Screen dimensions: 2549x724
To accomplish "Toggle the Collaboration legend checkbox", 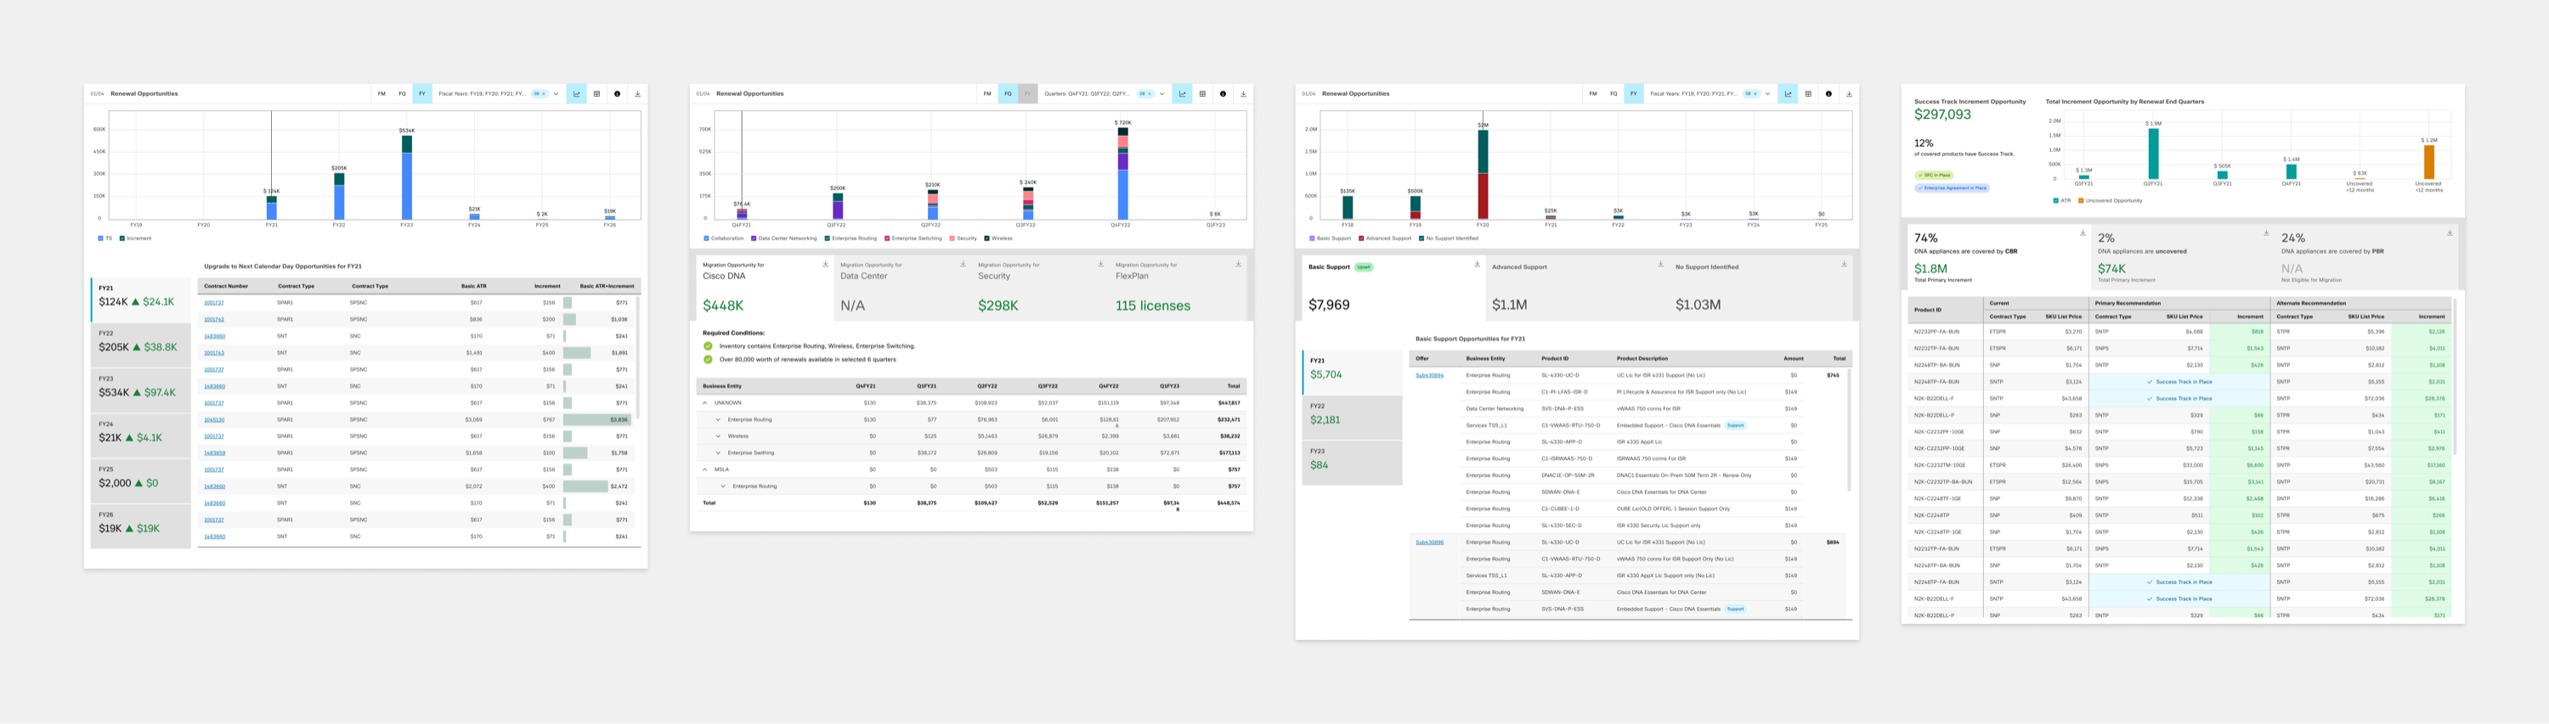I will 707,239.
